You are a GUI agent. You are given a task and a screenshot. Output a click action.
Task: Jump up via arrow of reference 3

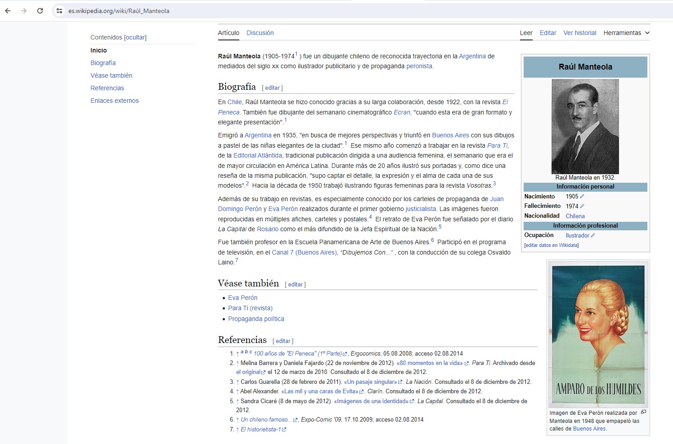pyautogui.click(x=238, y=382)
